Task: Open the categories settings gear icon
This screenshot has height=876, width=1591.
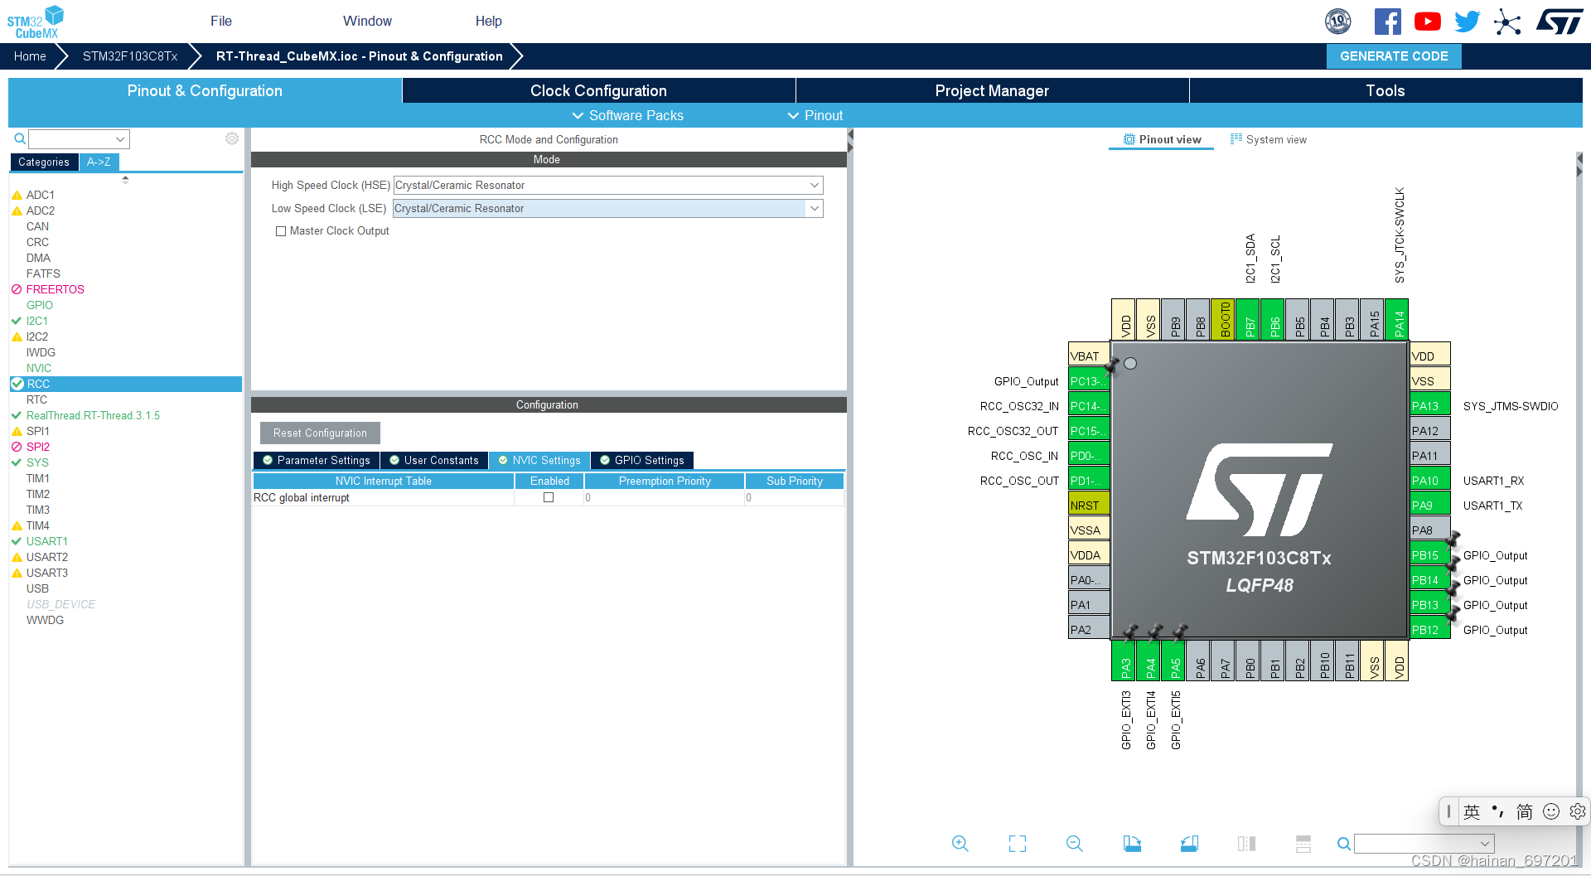Action: point(232,138)
